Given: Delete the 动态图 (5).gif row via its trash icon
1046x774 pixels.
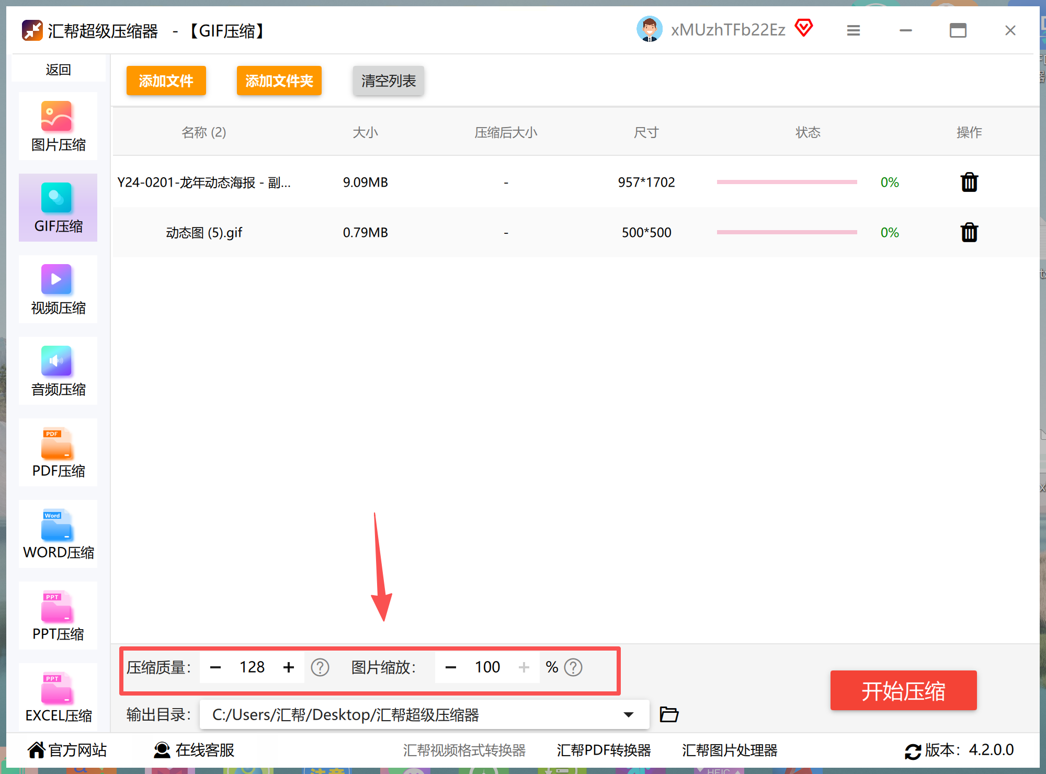Looking at the screenshot, I should [969, 232].
